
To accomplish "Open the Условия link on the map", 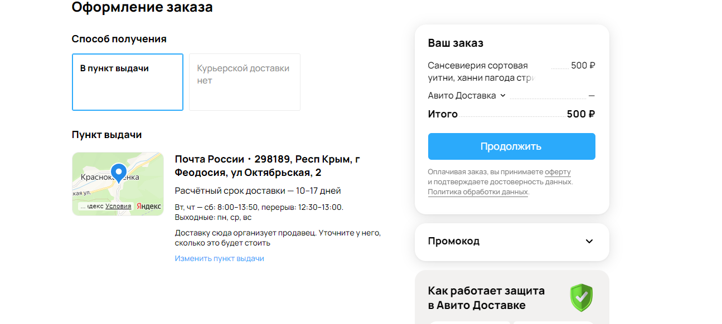I will [x=118, y=206].
